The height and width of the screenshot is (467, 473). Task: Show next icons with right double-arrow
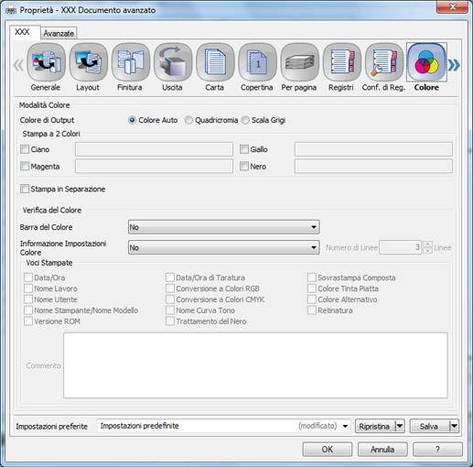coord(454,65)
